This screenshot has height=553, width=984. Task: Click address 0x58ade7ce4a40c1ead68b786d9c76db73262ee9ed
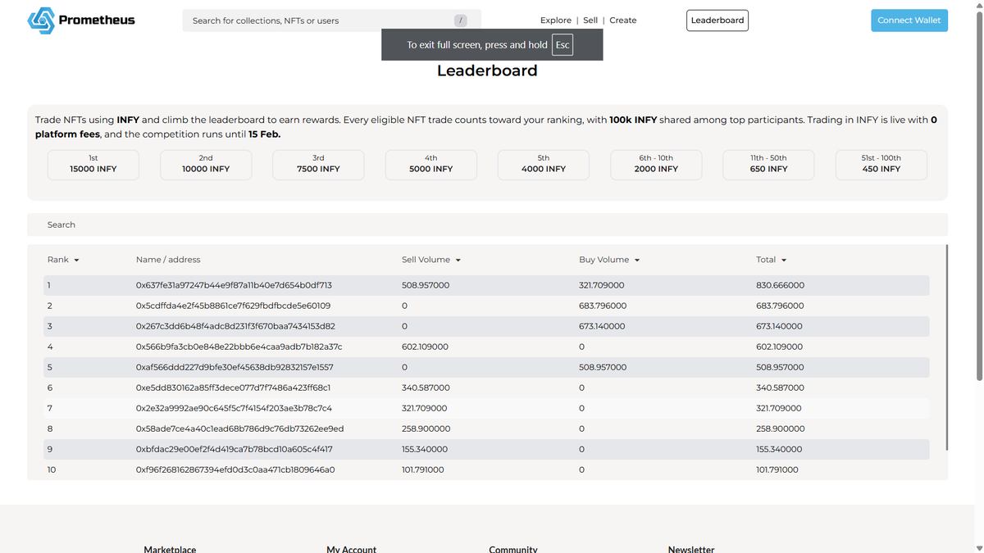tap(239, 428)
